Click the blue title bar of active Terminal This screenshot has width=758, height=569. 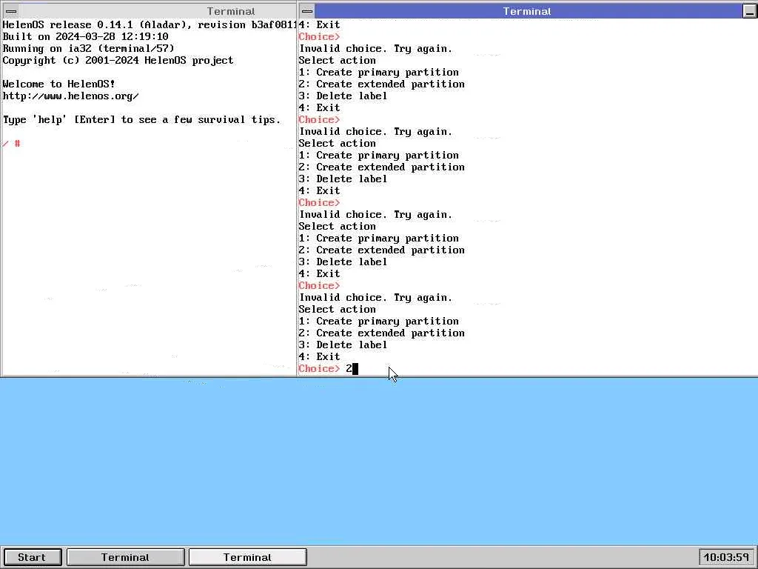click(x=528, y=11)
